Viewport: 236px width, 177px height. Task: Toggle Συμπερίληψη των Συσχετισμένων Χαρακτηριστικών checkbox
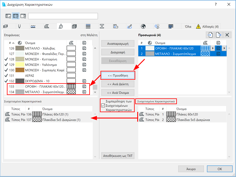[103, 105]
